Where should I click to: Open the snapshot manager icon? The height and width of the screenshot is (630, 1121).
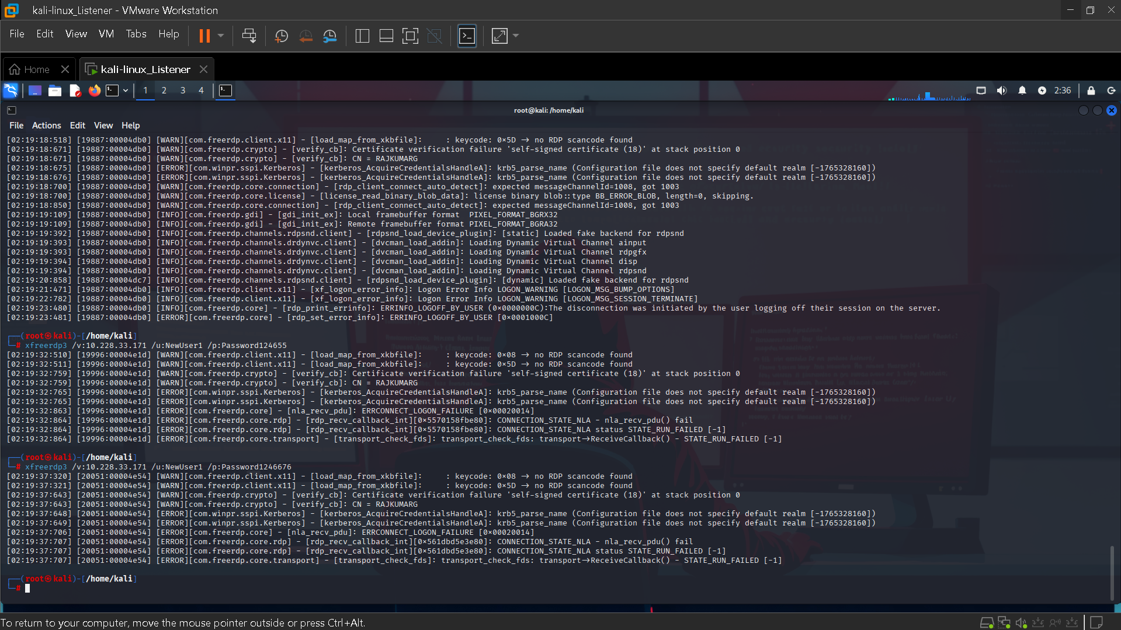pos(330,36)
